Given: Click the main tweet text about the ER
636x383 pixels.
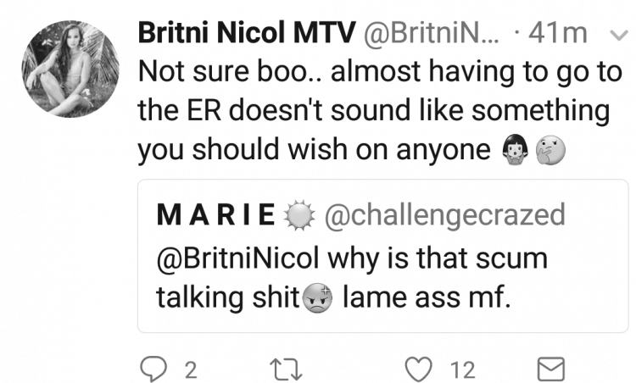Looking at the screenshot, I should pos(381,110).
